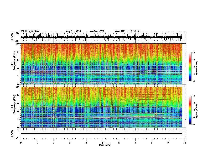Image resolution: width=208 pixels, height=160 pixels.
Task: Select the "start UT = 10:30:0" text
Action: tap(127, 31)
